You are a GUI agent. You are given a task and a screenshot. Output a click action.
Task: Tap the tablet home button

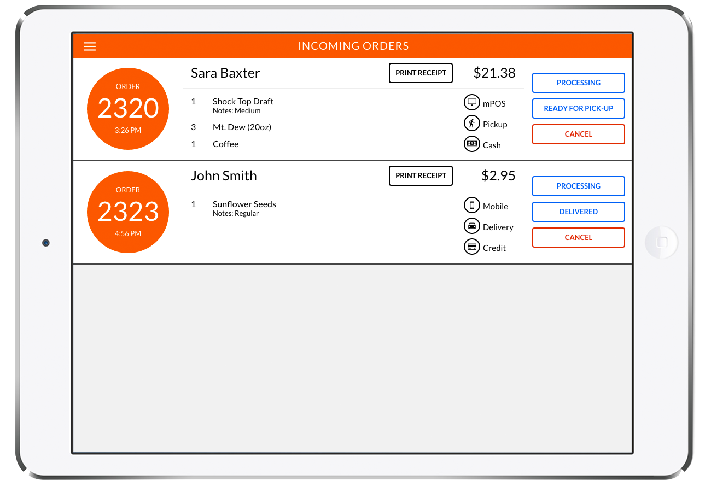click(x=662, y=242)
